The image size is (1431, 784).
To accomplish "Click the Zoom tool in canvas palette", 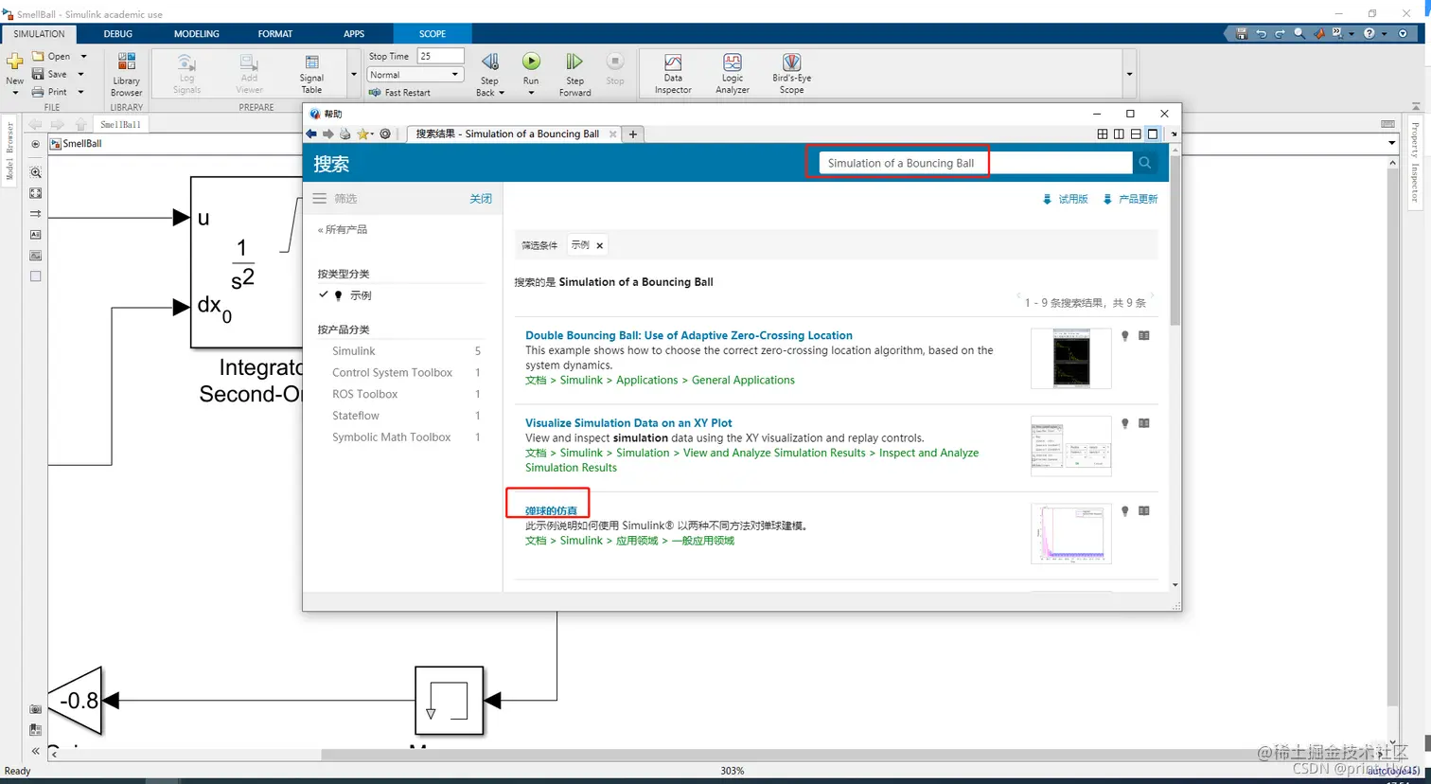I will point(35,172).
